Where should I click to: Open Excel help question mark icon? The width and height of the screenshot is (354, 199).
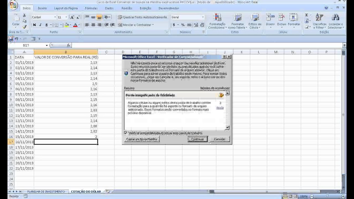pos(327,8)
